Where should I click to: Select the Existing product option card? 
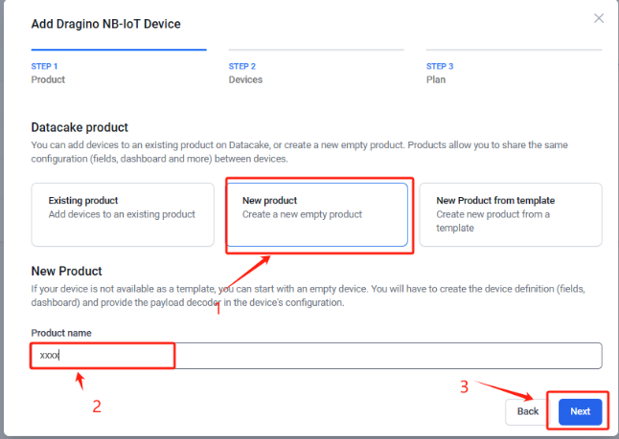pos(123,214)
